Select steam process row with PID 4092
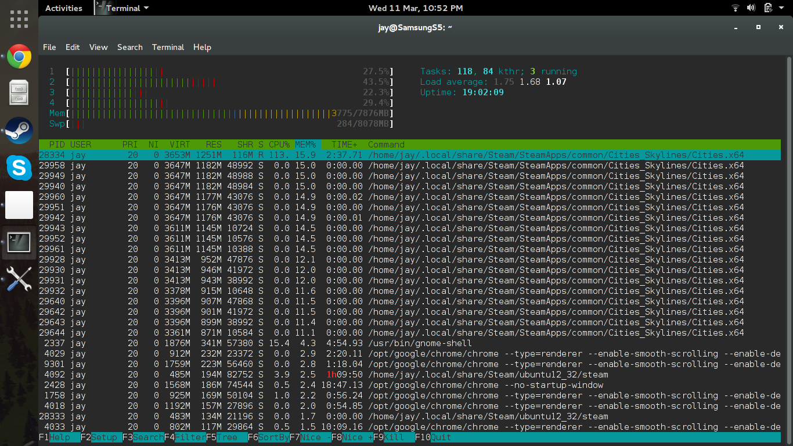Image resolution: width=793 pixels, height=446 pixels. tap(410, 375)
